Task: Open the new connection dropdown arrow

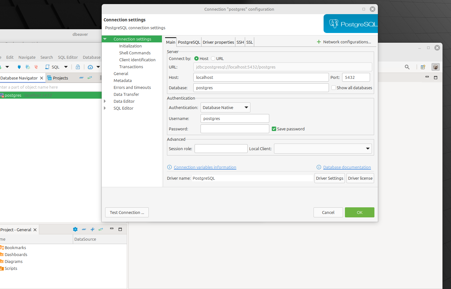Action: (x=7, y=67)
